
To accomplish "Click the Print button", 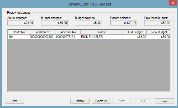I will pos(15,101).
